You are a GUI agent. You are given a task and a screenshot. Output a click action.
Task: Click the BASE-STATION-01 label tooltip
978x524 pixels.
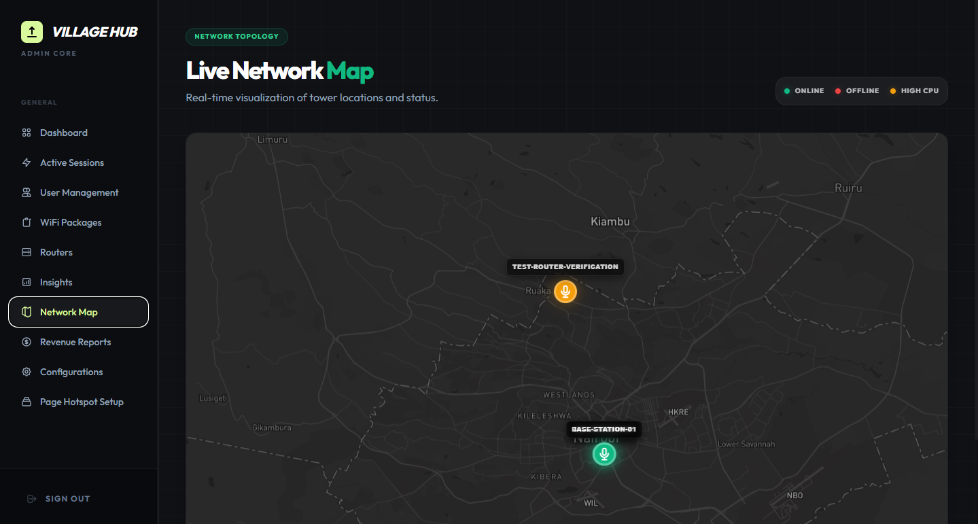point(604,429)
